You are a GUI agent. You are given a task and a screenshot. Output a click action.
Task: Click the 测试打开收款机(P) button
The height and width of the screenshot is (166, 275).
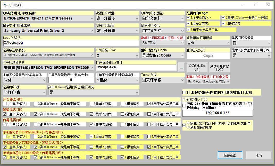coord(220,68)
